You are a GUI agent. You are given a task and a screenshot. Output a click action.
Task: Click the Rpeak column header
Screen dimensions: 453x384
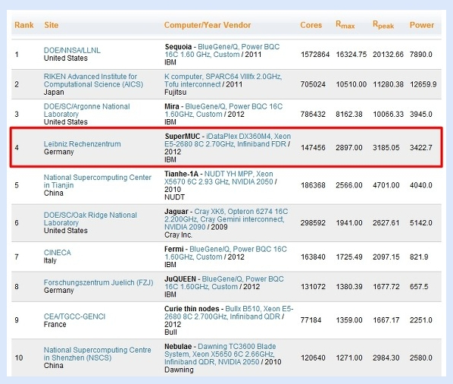click(x=383, y=25)
